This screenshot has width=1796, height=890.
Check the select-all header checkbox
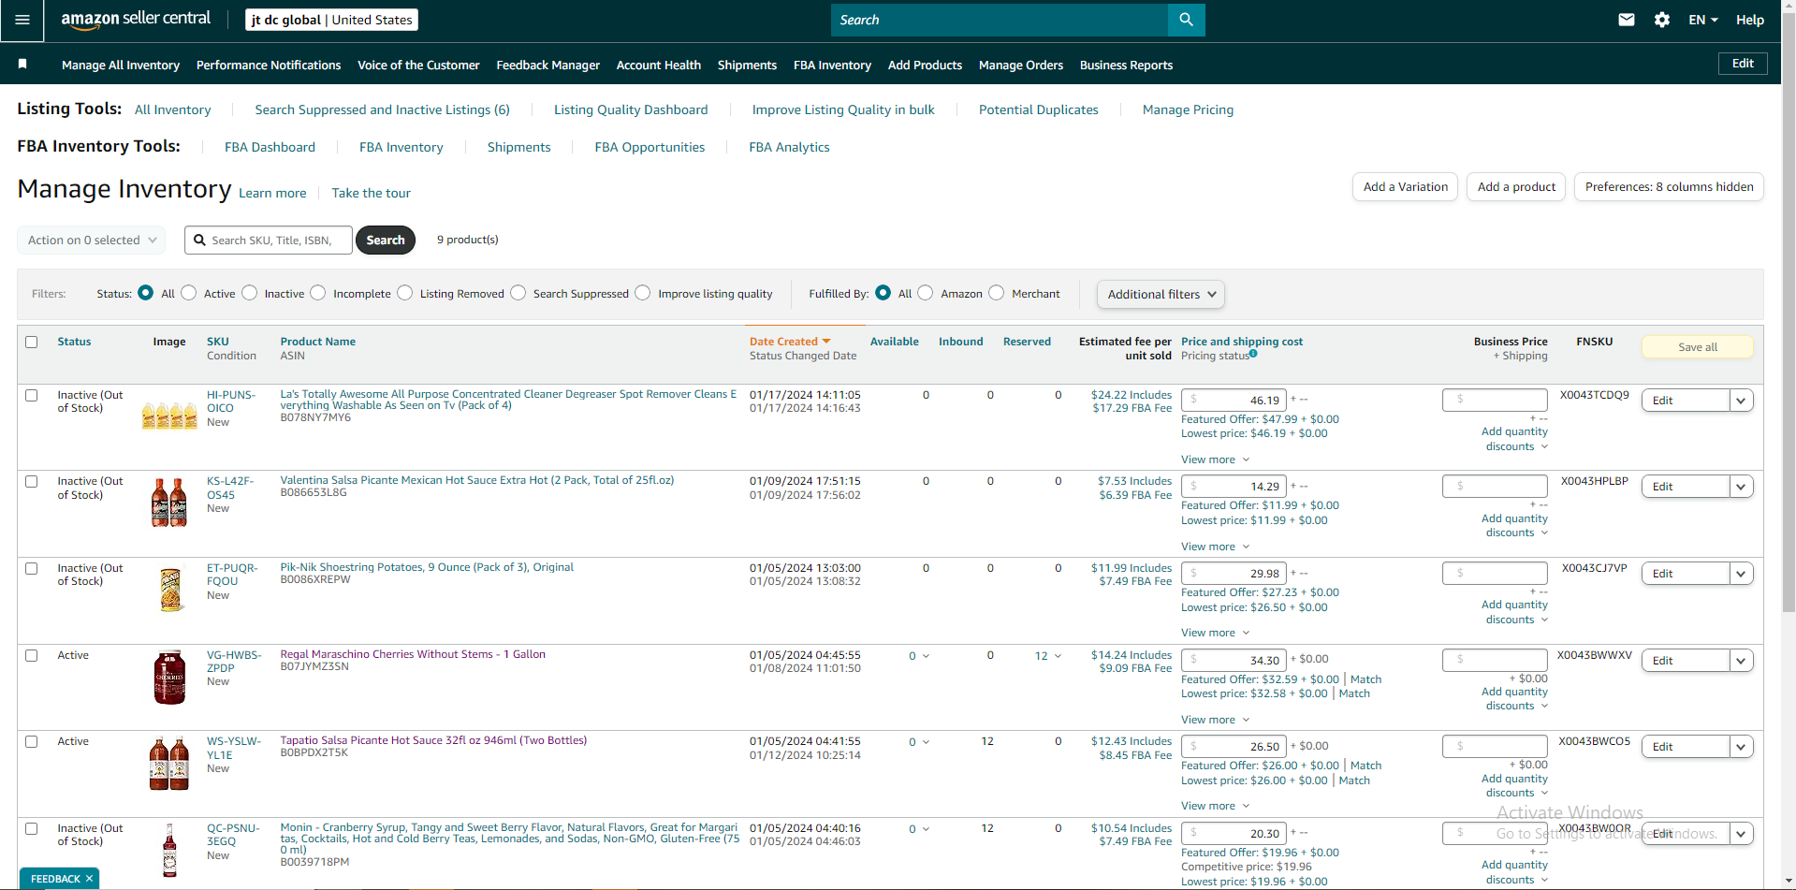click(32, 343)
